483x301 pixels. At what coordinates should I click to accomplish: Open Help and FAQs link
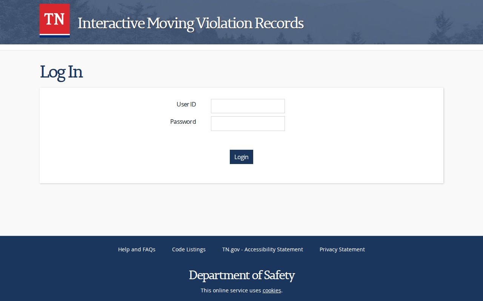[x=137, y=249]
